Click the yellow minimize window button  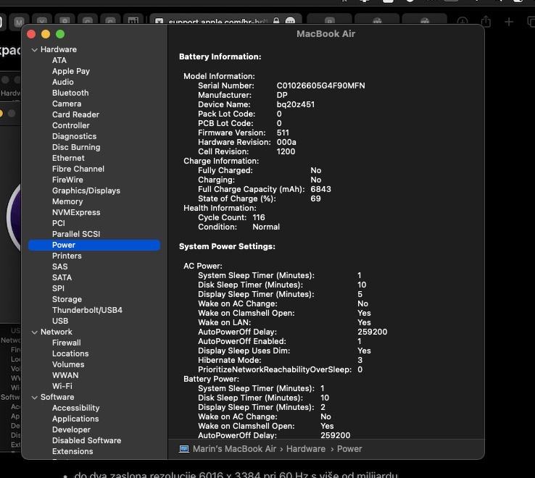tap(46, 34)
